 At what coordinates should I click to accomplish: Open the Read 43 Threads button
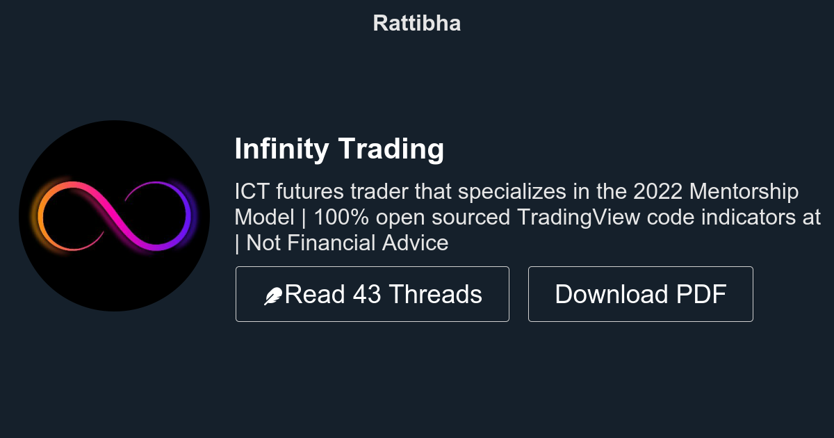point(373,293)
